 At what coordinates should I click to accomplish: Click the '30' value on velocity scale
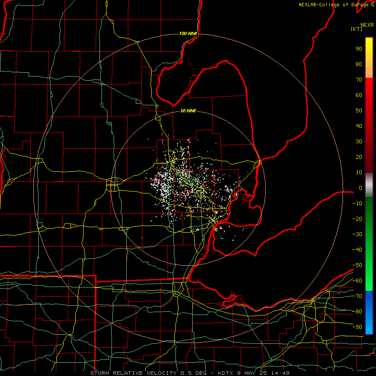(x=359, y=142)
